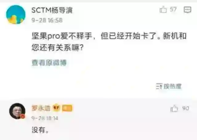Image resolution: width=197 pixels, height=140 pixels.
Task: Tap the emoji badge next to 罗永浩's name
Action: (56, 108)
